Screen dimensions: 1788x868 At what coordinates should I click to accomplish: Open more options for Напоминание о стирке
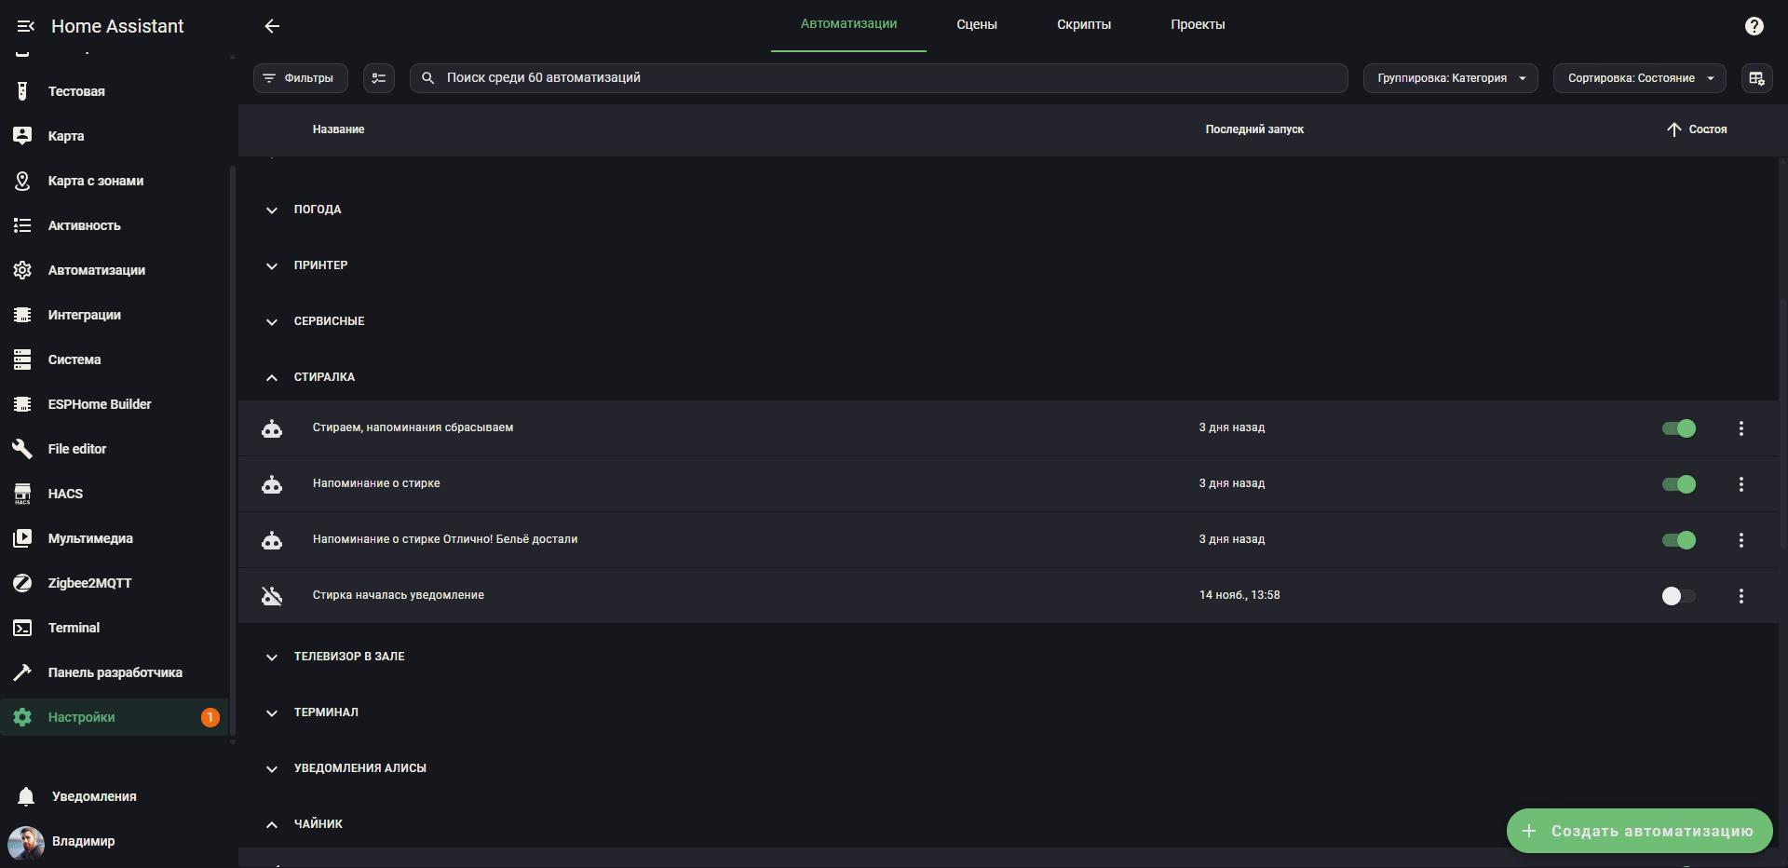pos(1741,484)
